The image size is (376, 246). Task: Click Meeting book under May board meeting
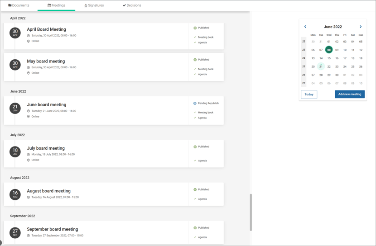click(206, 69)
